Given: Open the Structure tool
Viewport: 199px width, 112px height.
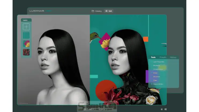Looking at the screenshot, I should [157, 77].
